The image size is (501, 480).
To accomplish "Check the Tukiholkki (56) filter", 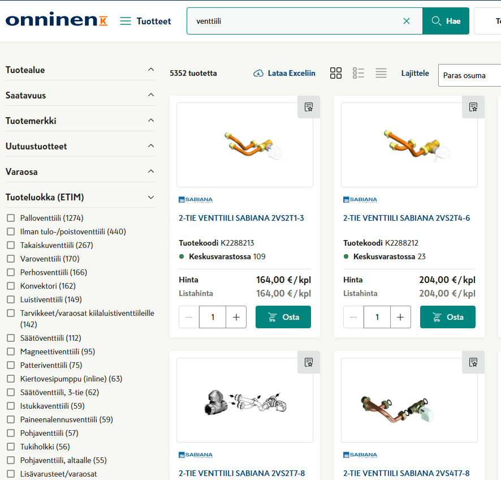I will click(x=11, y=447).
